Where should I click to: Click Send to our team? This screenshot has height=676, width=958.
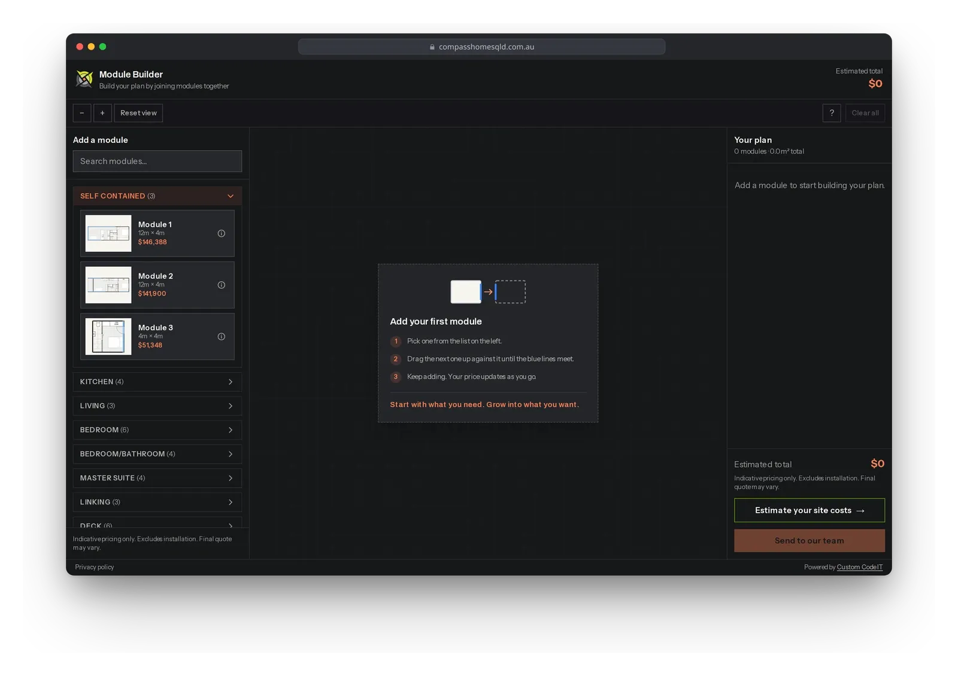(810, 541)
